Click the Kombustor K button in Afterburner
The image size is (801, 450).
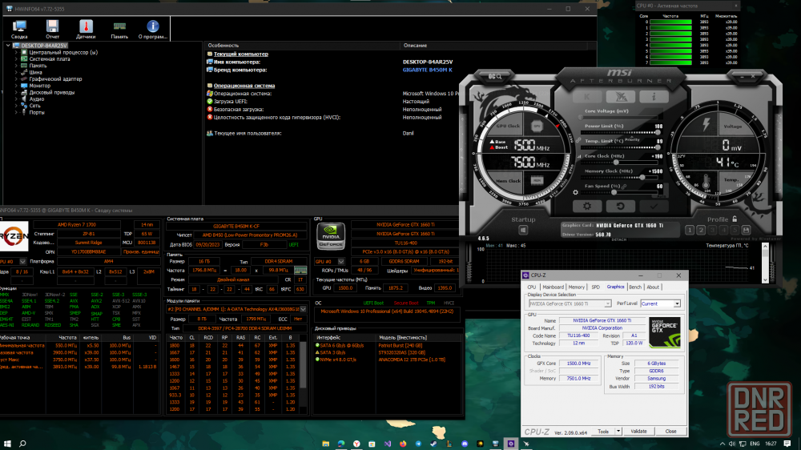click(587, 96)
